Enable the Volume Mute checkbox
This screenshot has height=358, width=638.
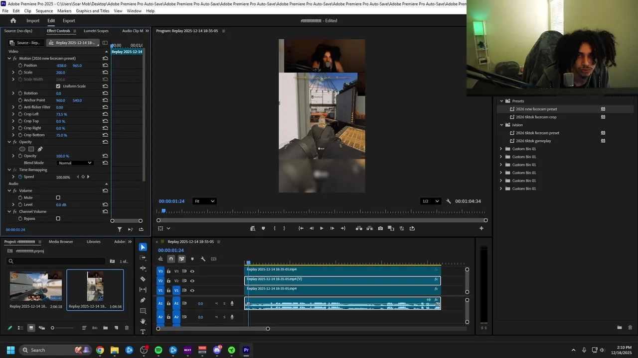point(58,197)
